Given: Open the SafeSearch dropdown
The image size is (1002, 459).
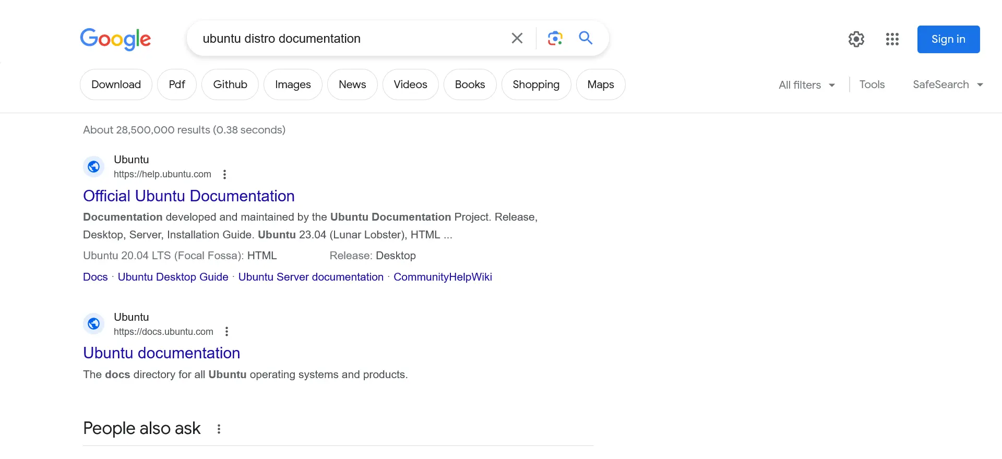Looking at the screenshot, I should coord(948,84).
